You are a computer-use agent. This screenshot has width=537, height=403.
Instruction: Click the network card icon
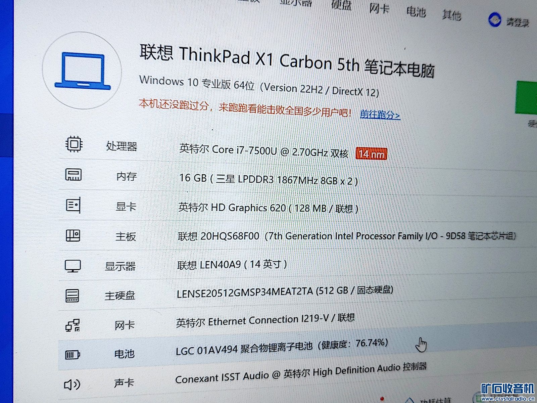click(72, 325)
